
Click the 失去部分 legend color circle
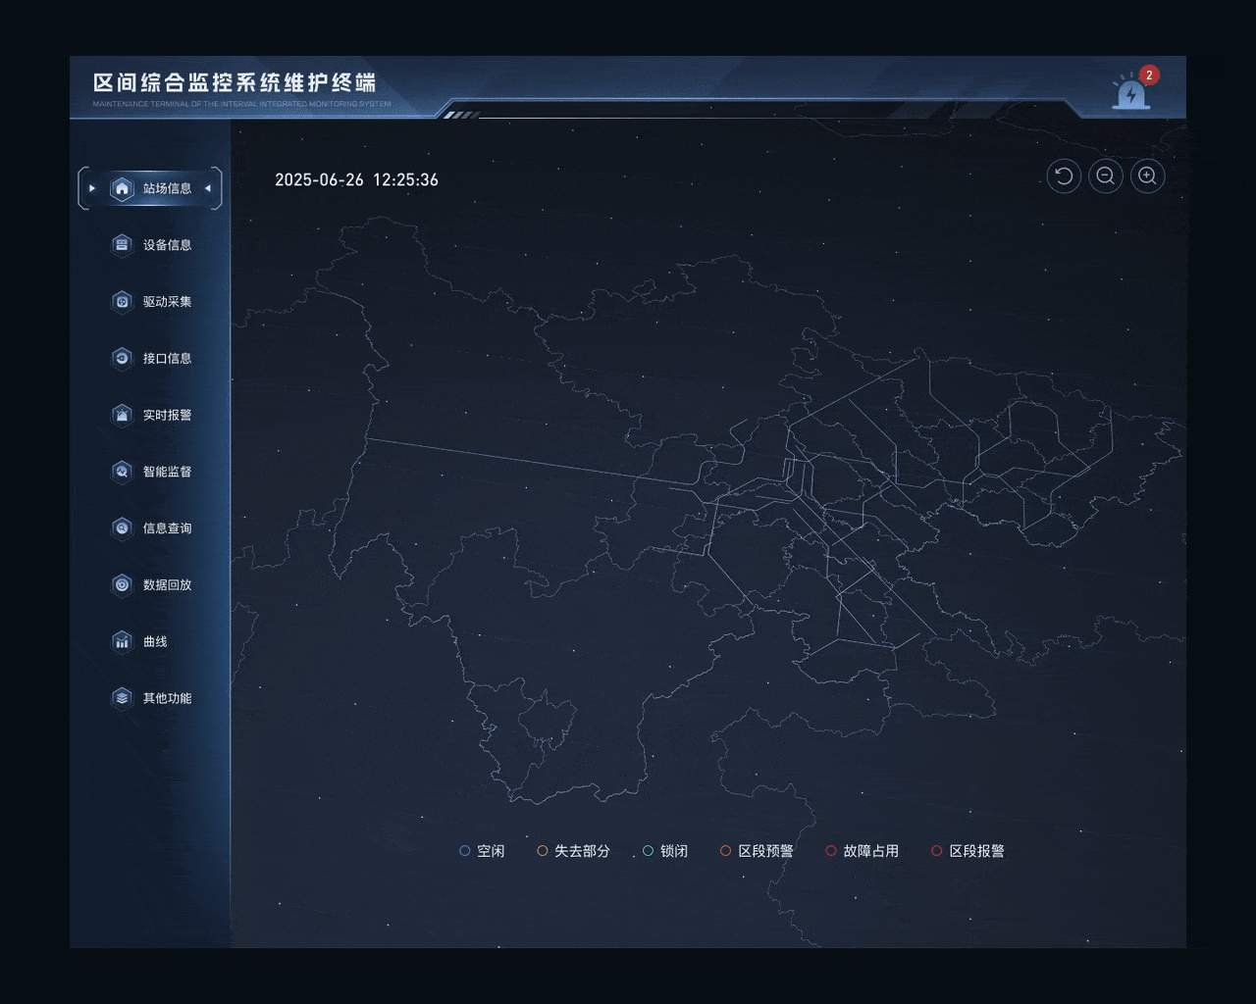pyautogui.click(x=542, y=851)
